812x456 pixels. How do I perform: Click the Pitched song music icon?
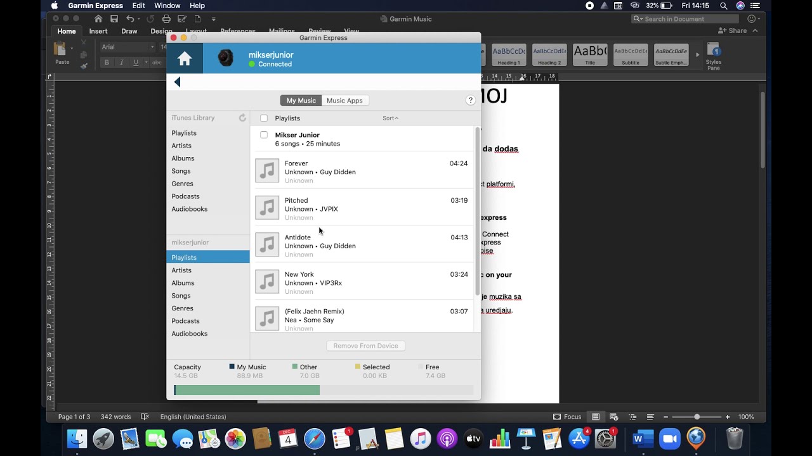point(267,208)
